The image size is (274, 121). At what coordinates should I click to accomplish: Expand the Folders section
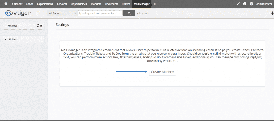click(x=24, y=39)
